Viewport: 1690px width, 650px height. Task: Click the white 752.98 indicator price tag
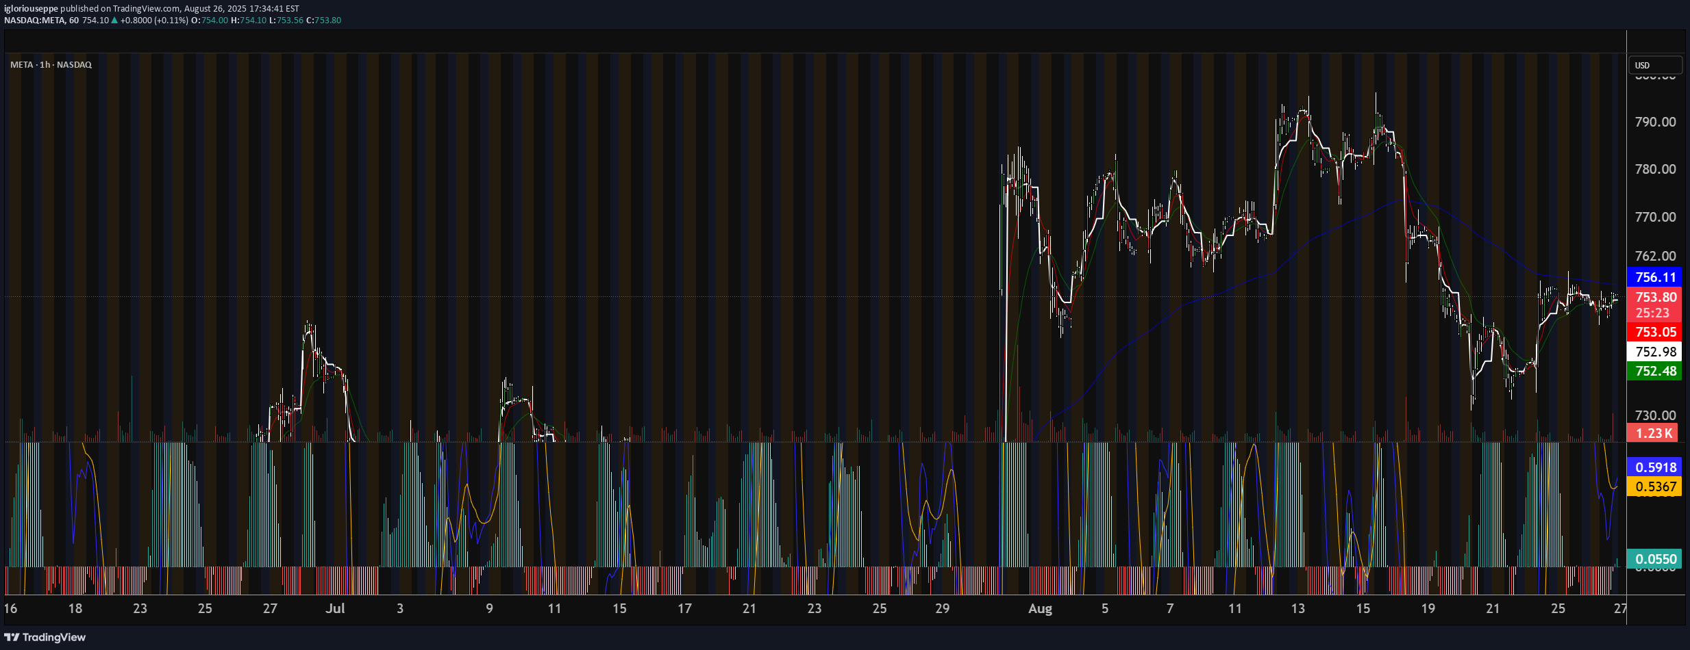[x=1654, y=352]
